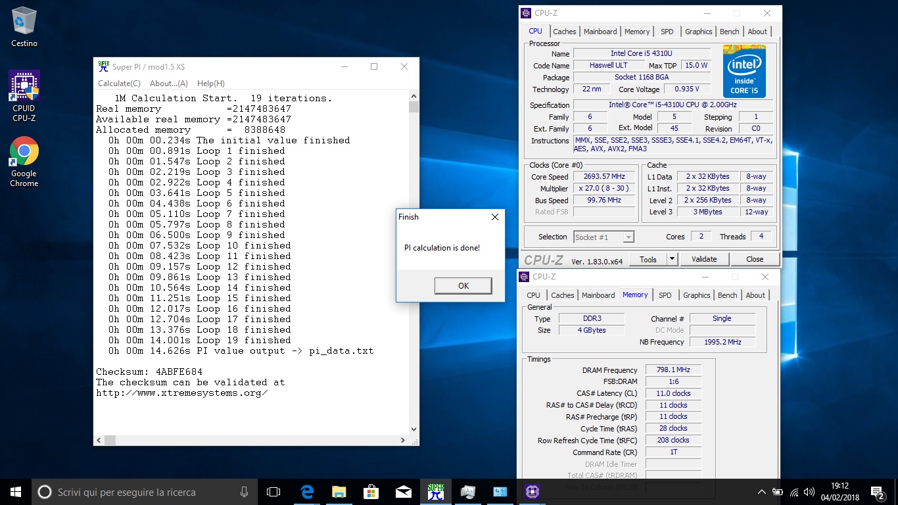Click the Checksum: 4ABFE684 line

pyautogui.click(x=149, y=372)
